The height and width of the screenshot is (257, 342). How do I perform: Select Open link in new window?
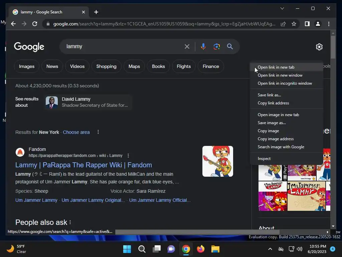pos(286,75)
